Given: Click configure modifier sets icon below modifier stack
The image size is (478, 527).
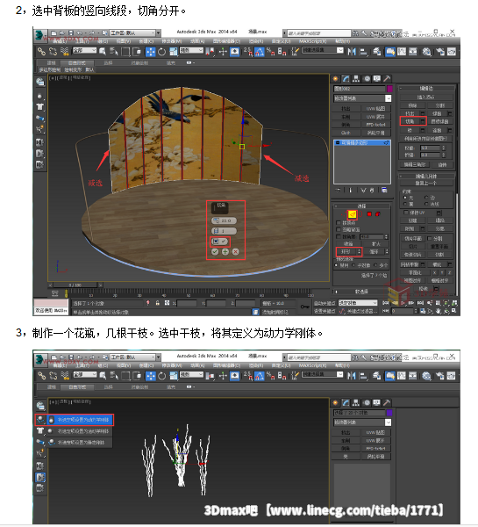Looking at the screenshot, I should click(384, 191).
